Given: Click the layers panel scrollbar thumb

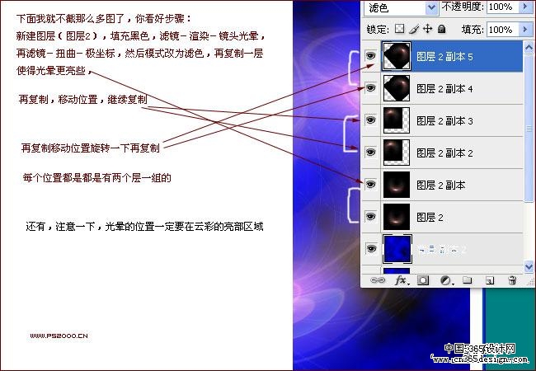Looking at the screenshot, I should tap(529, 129).
